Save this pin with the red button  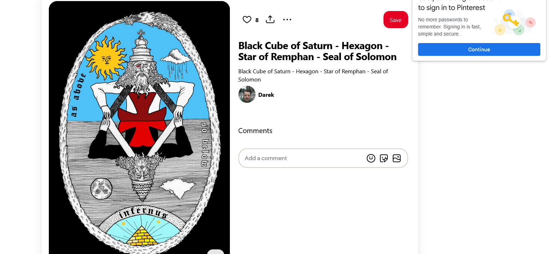(x=396, y=20)
